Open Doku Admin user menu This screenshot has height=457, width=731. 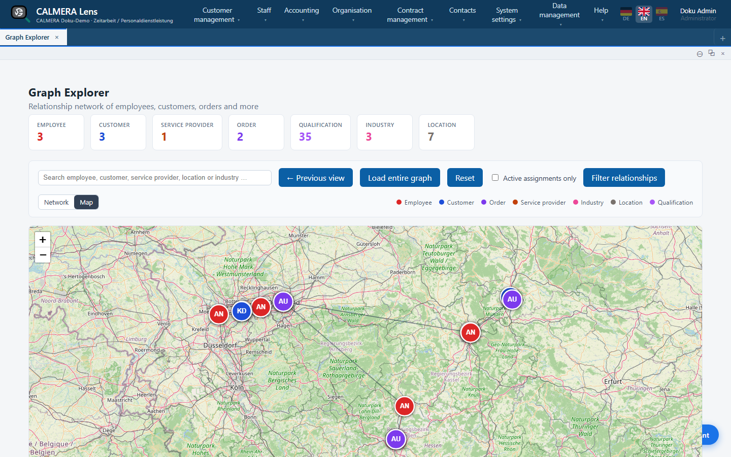coord(698,14)
